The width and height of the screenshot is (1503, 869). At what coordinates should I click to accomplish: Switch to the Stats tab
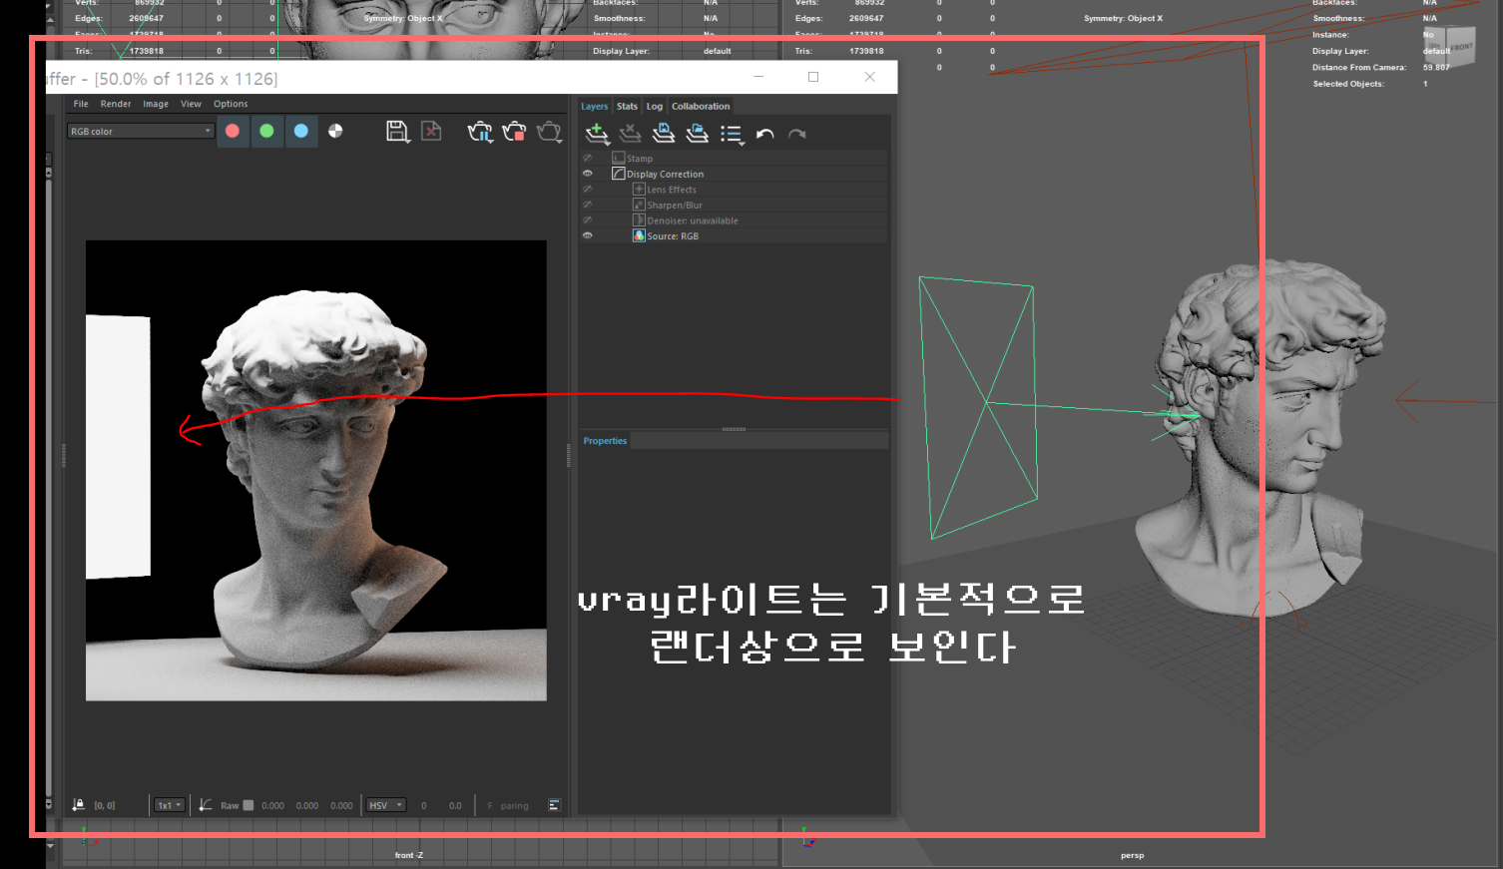(627, 106)
